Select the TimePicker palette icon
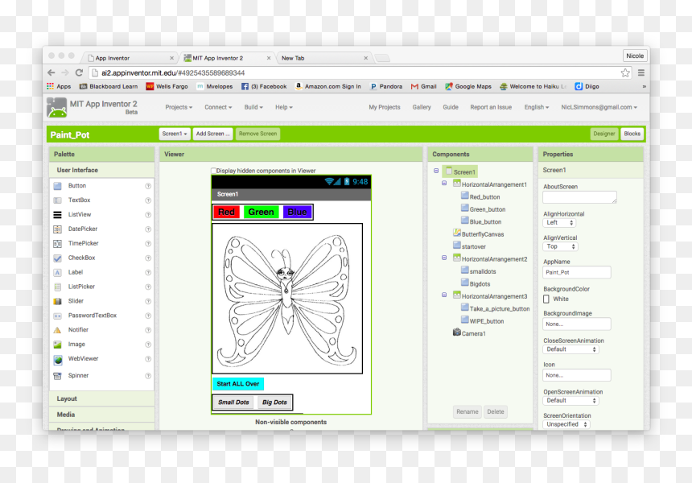This screenshot has width=692, height=483. [x=57, y=244]
